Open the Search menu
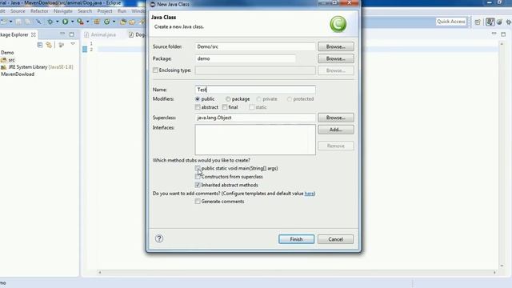Screen dimensions: 512x288 [x=85, y=11]
